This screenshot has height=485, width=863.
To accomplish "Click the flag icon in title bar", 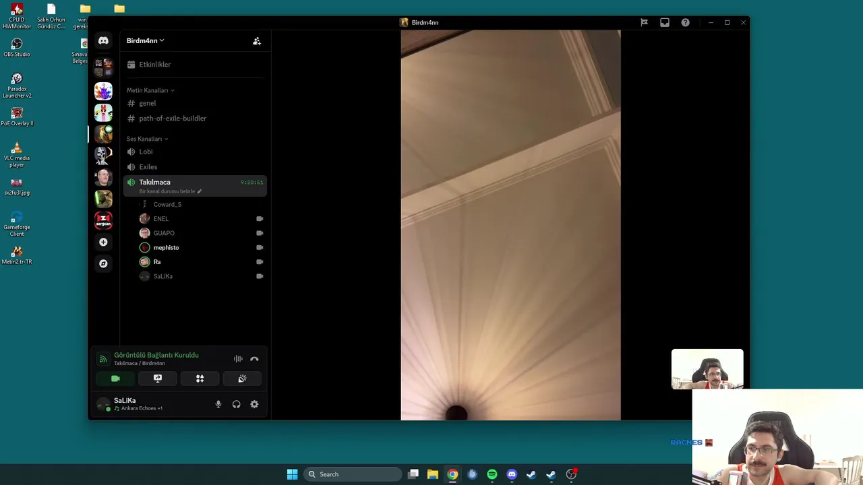I will click(x=644, y=22).
